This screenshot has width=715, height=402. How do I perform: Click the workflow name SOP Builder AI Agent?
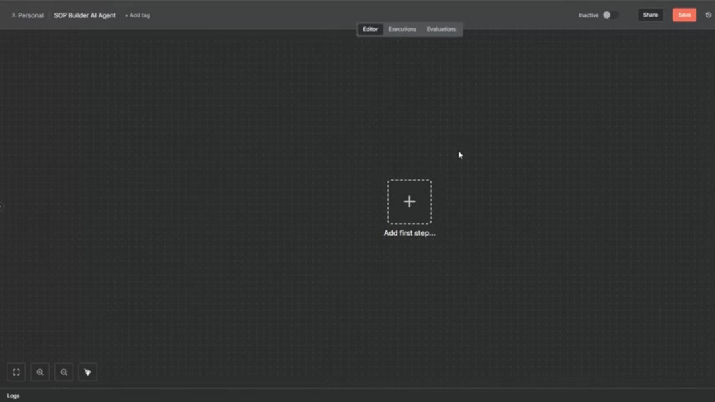(85, 15)
